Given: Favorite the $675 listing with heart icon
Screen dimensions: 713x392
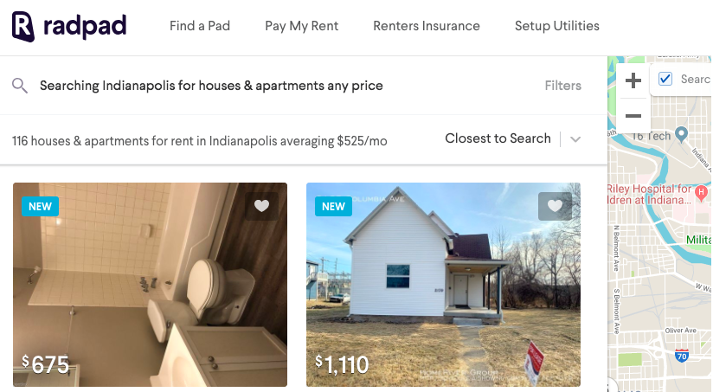Looking at the screenshot, I should (x=261, y=206).
